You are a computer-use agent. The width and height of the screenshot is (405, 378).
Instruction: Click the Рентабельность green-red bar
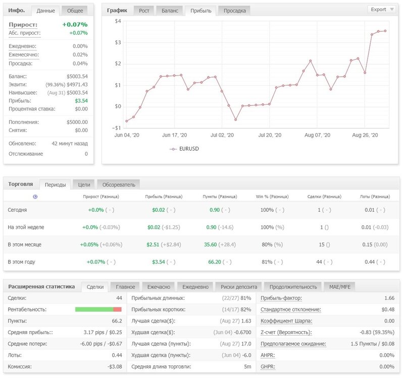pos(98,309)
